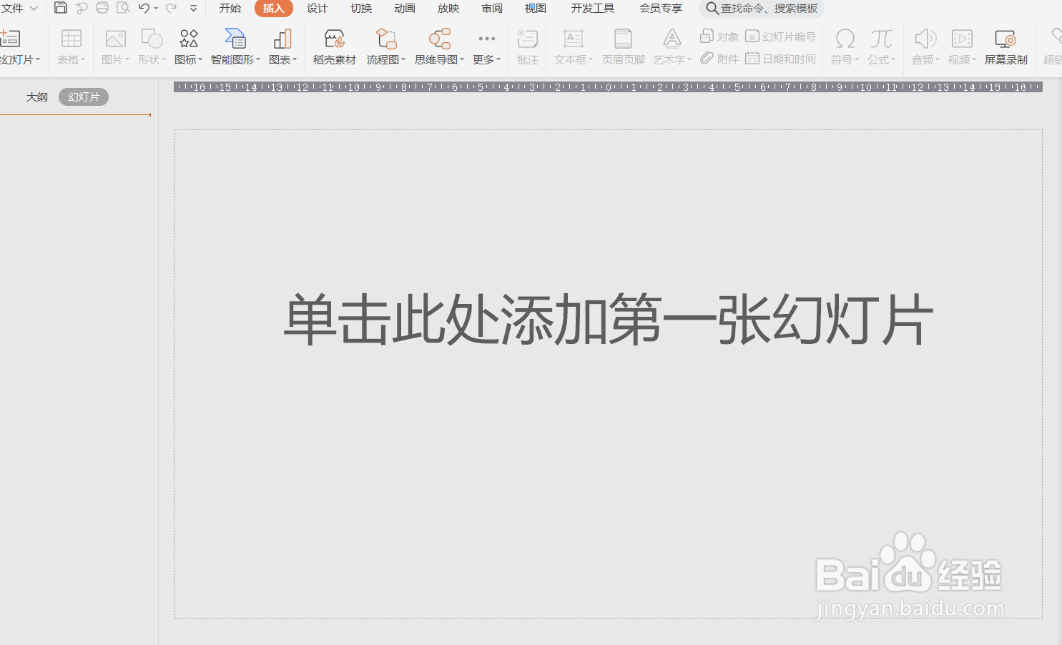Image resolution: width=1062 pixels, height=645 pixels.
Task: Click the 视频 video icon
Action: tap(962, 39)
